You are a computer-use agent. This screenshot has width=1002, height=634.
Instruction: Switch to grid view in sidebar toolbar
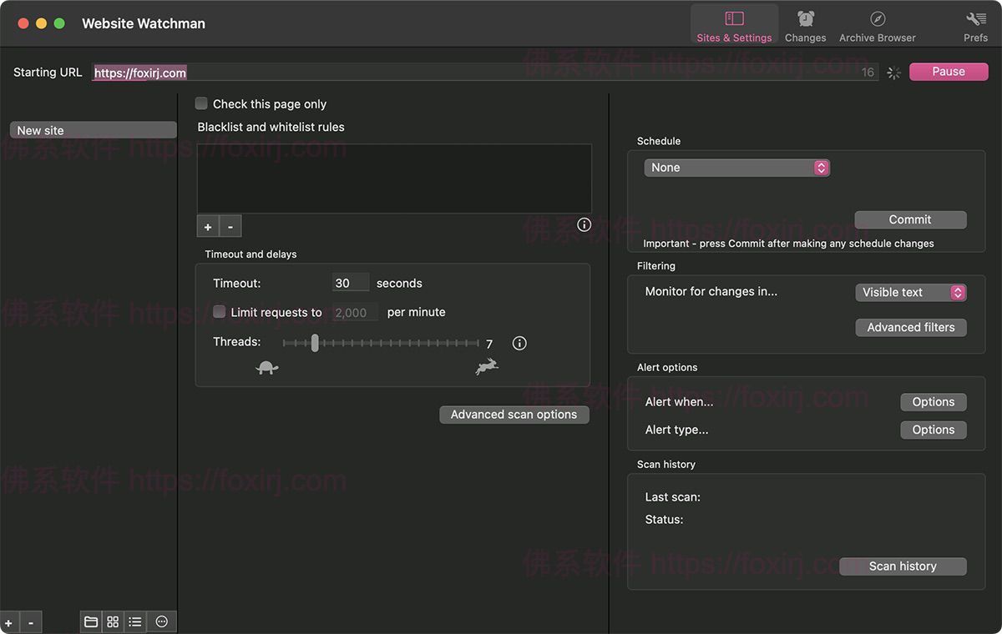pyautogui.click(x=113, y=621)
